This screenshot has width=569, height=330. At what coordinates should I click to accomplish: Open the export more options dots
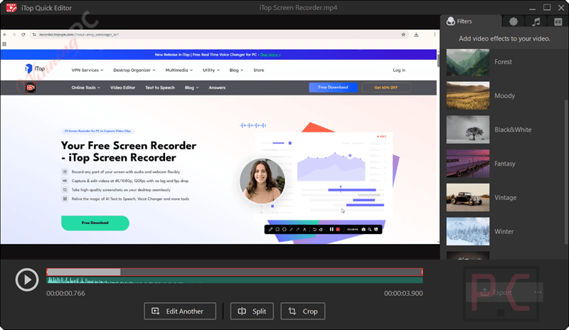(538, 292)
